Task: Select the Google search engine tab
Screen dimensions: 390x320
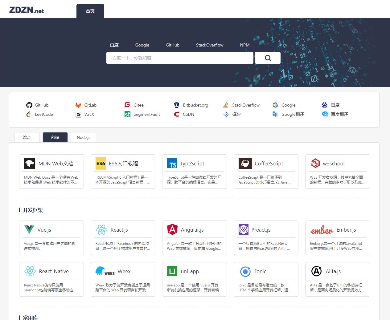Action: coord(142,45)
